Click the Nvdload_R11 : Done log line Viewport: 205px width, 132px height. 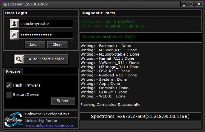click(x=109, y=75)
